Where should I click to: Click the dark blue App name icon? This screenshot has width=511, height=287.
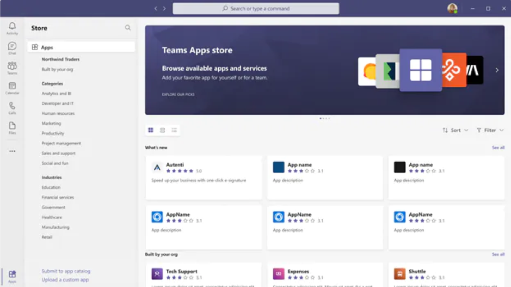(x=279, y=167)
